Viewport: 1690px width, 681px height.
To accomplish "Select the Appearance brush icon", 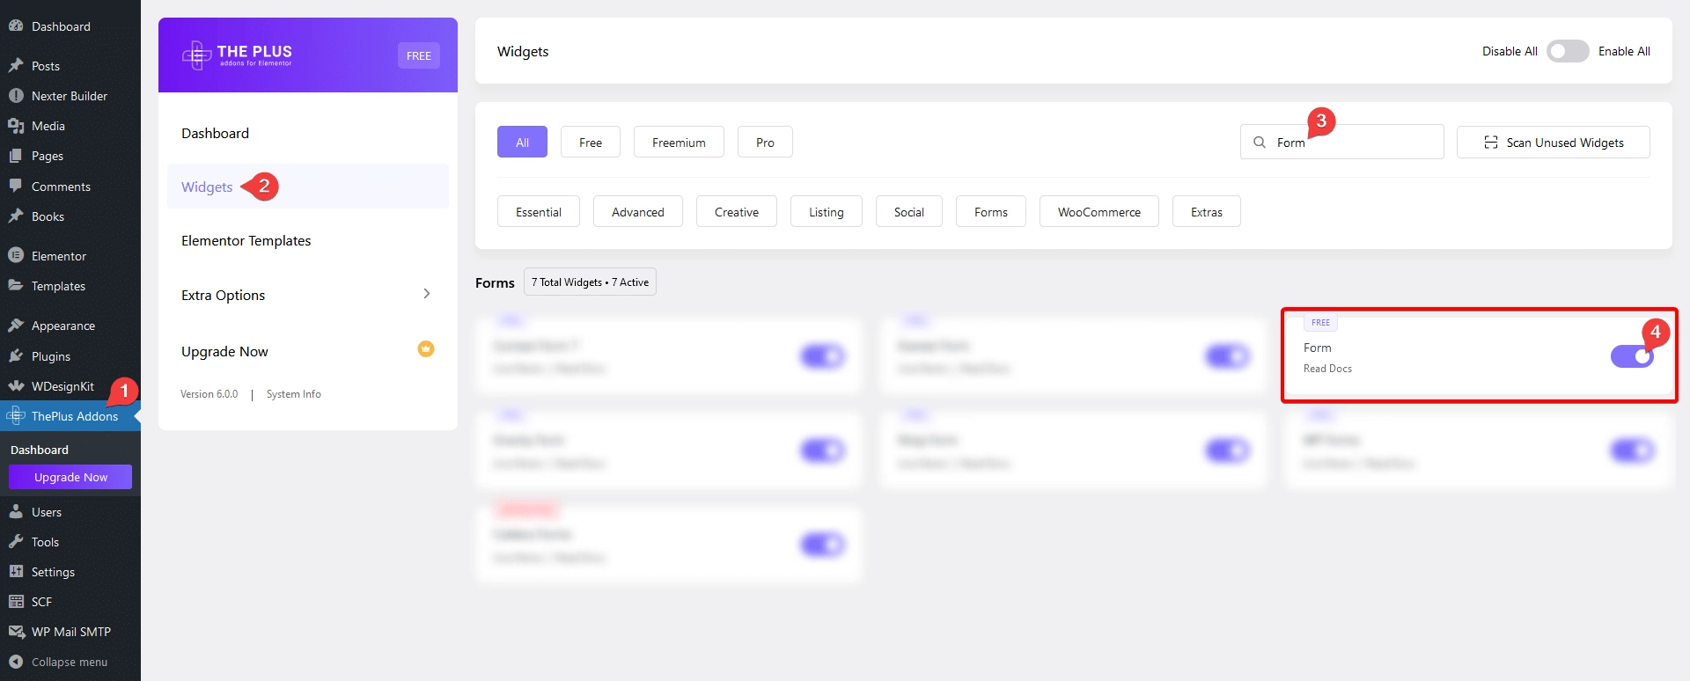I will [x=16, y=326].
